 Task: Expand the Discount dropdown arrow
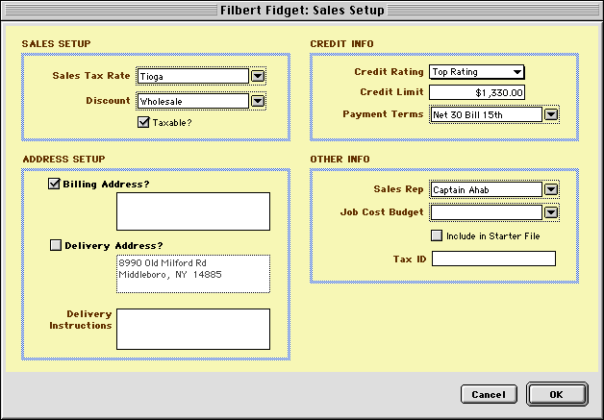[x=258, y=100]
